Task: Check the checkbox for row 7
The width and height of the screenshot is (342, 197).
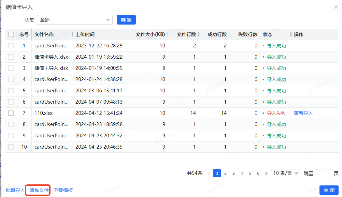Action: [x=11, y=113]
